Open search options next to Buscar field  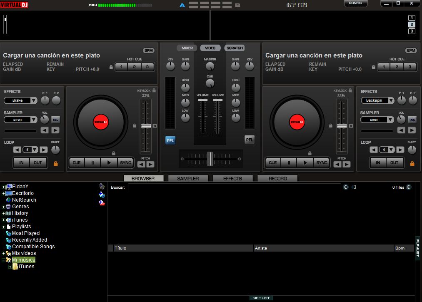click(346, 187)
